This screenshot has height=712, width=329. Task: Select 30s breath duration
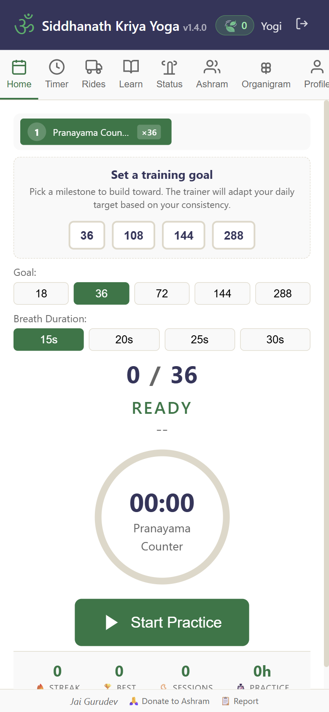275,340
